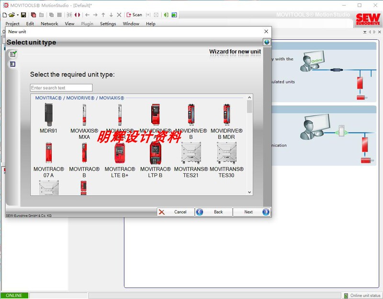
Task: Click the Save floppy disk icon
Action: 23,15
